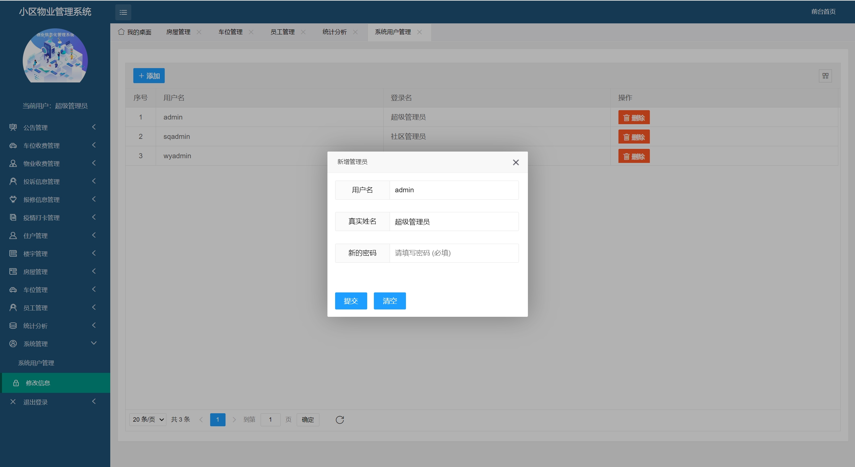Image resolution: width=855 pixels, height=467 pixels.
Task: Click the 清空 clear button
Action: [390, 301]
